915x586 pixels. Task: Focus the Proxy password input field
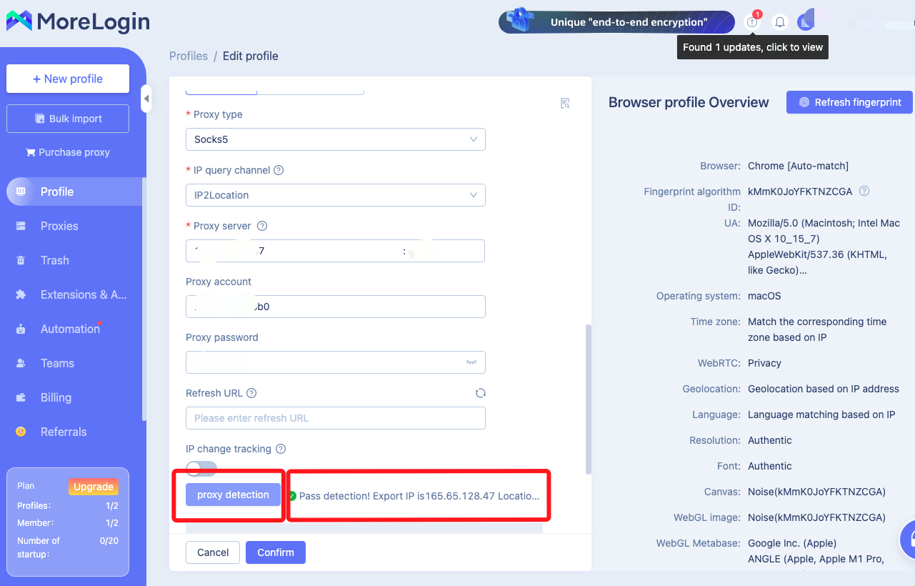[x=336, y=362]
